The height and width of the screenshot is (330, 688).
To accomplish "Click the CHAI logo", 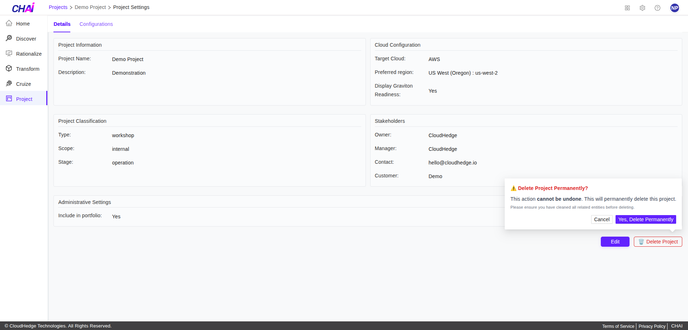I will click(23, 7).
